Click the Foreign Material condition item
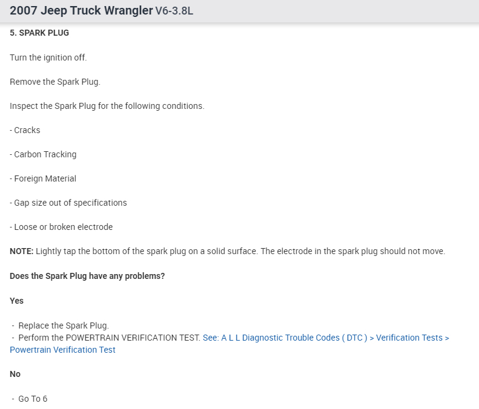Image resolution: width=479 pixels, height=409 pixels. click(x=45, y=178)
